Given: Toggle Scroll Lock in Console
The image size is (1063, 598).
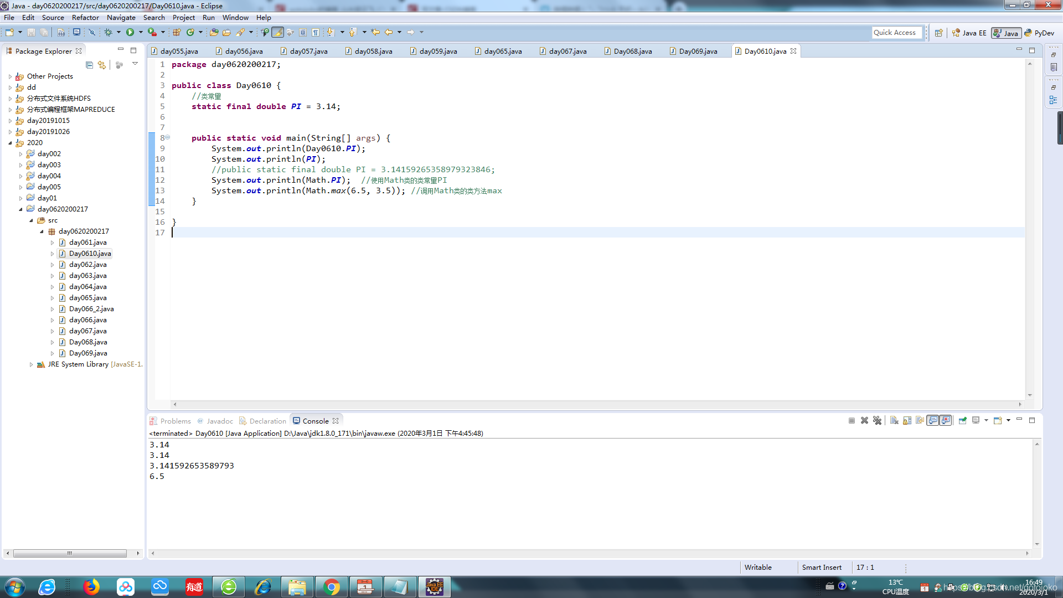Looking at the screenshot, I should [x=907, y=421].
